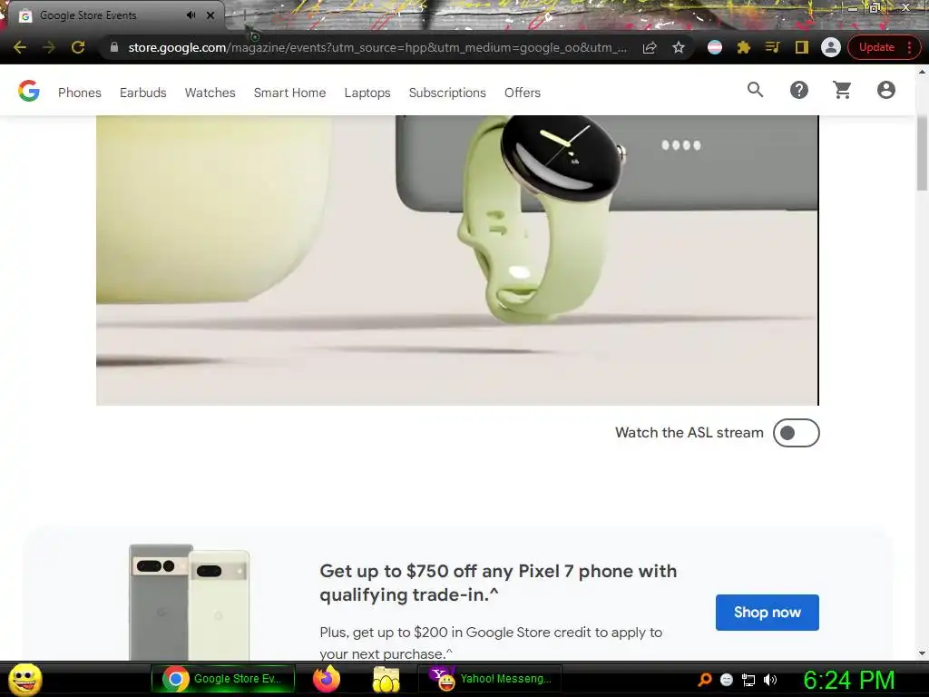Open the Offers page
929x697 pixels.
[x=523, y=93]
